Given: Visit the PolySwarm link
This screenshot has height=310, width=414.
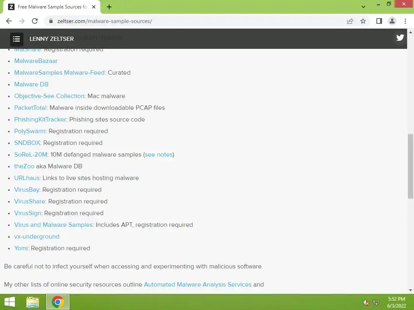Looking at the screenshot, I should 30,131.
